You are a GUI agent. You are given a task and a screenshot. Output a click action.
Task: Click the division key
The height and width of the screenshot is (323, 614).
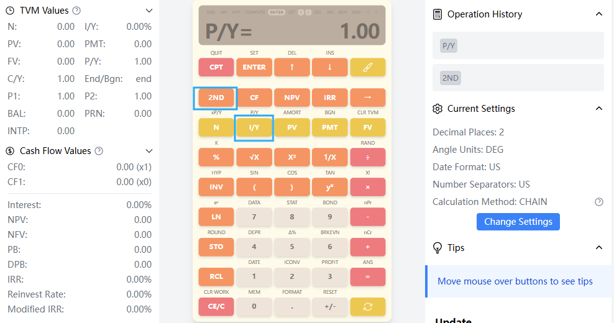tap(367, 157)
